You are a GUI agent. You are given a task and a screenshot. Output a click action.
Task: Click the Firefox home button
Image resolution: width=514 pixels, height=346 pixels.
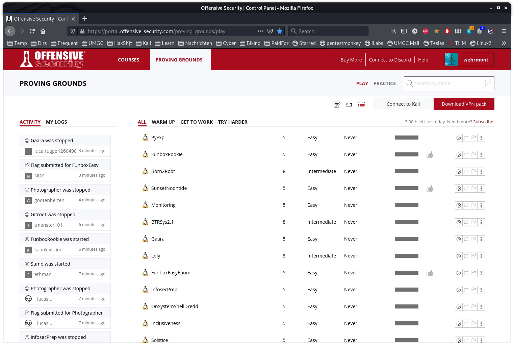43,31
